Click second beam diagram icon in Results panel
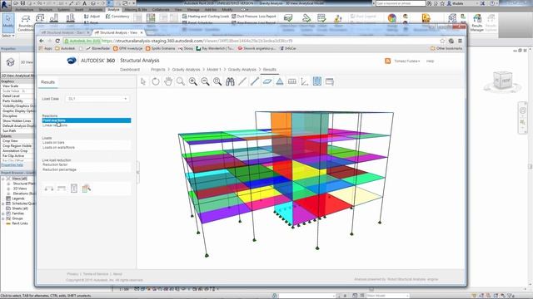Viewport: 533px width, 299px height. pos(62,189)
